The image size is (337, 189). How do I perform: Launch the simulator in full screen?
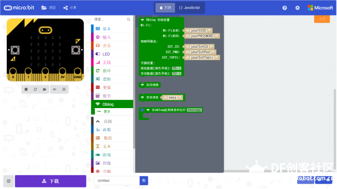point(64,89)
